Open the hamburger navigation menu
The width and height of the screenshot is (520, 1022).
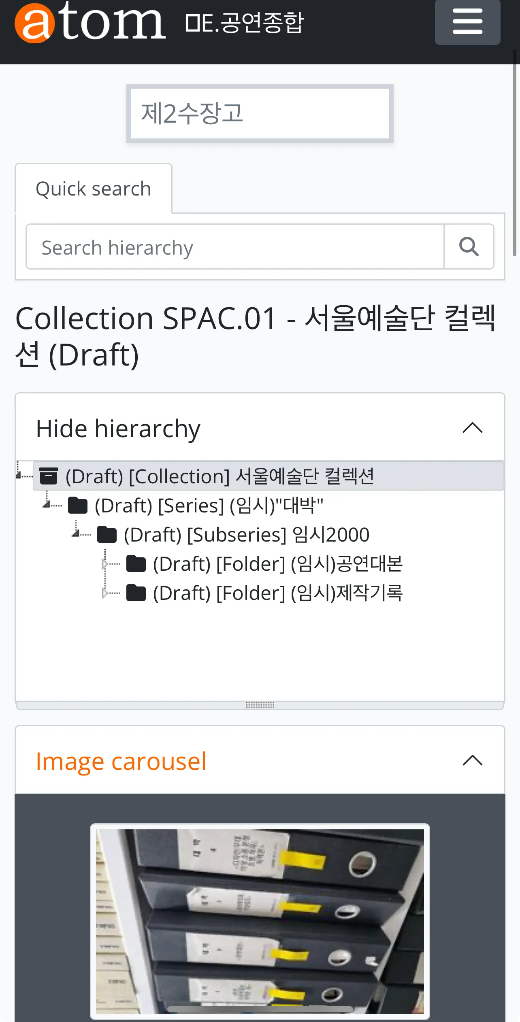coord(467,22)
